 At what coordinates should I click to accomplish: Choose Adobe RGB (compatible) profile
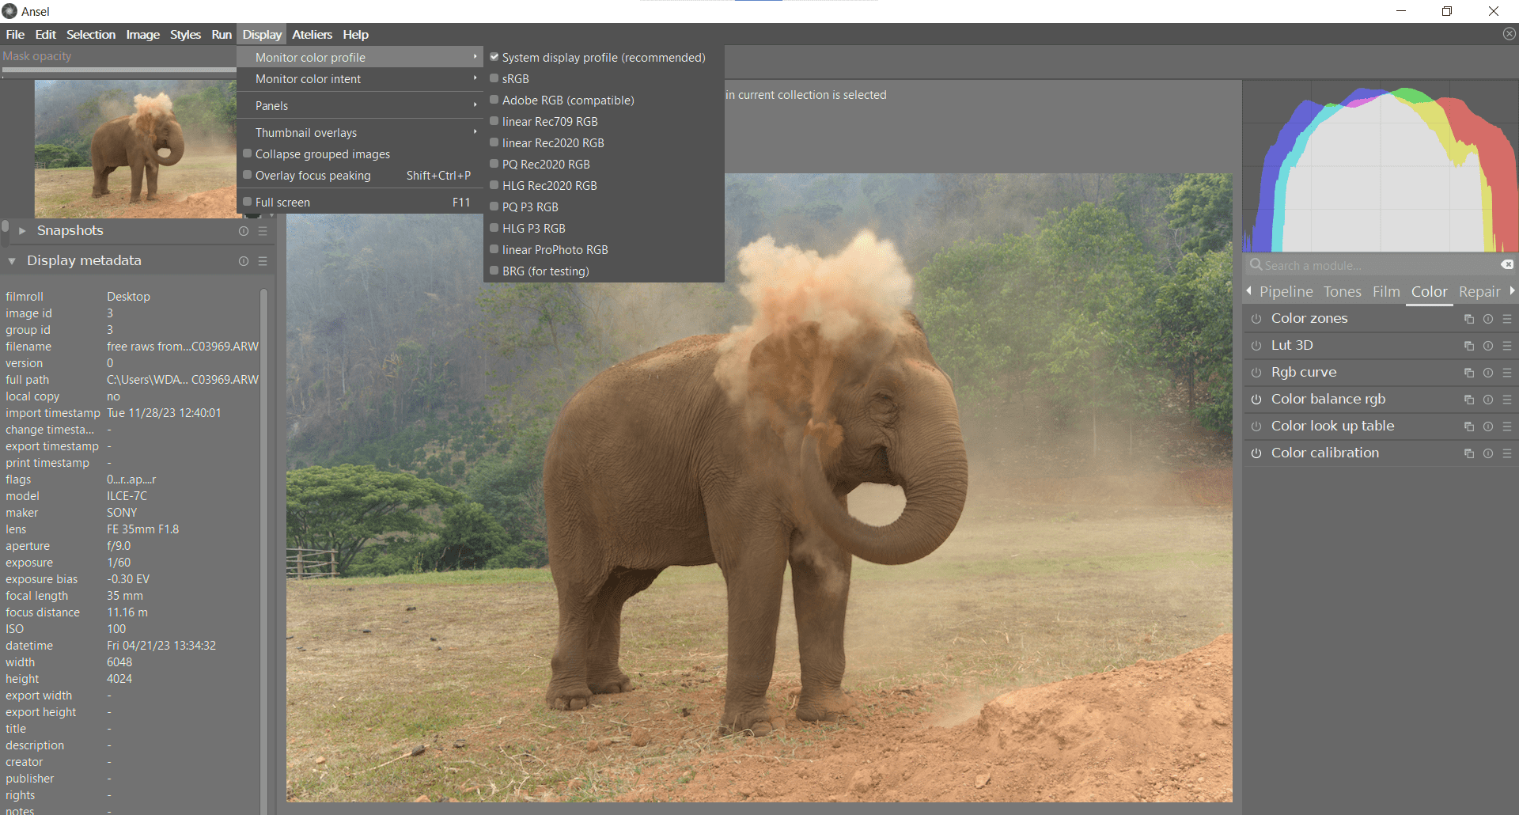[567, 100]
